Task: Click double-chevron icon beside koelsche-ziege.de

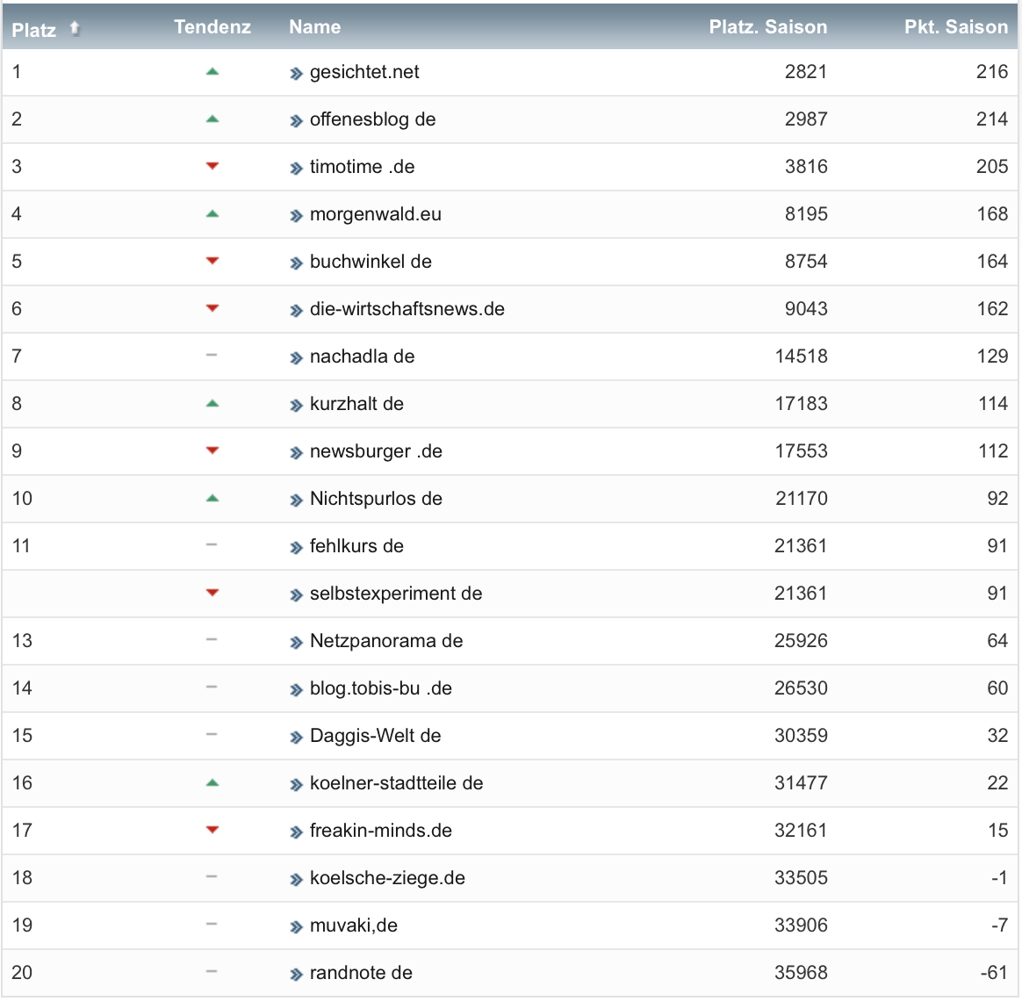Action: point(297,880)
